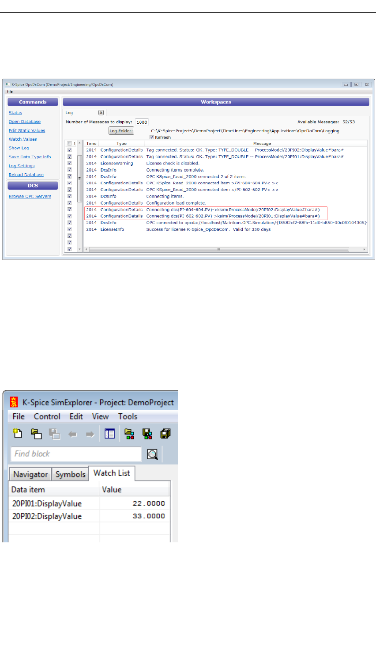Click the Log Folder button
376x667 pixels.
[x=121, y=131]
